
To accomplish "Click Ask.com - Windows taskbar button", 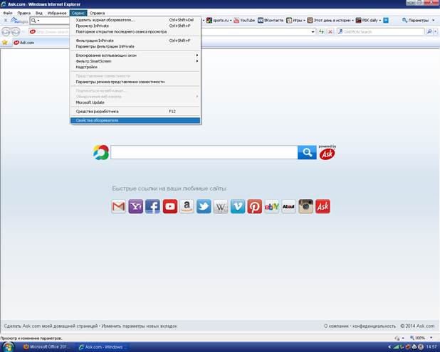I will coord(104,347).
